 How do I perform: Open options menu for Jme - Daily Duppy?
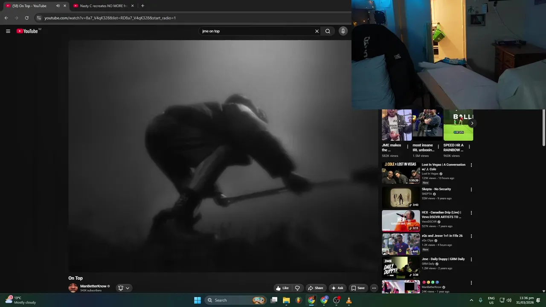click(x=471, y=259)
